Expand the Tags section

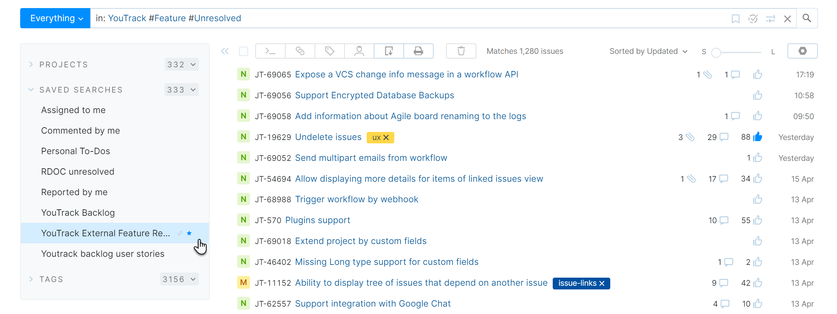point(31,279)
